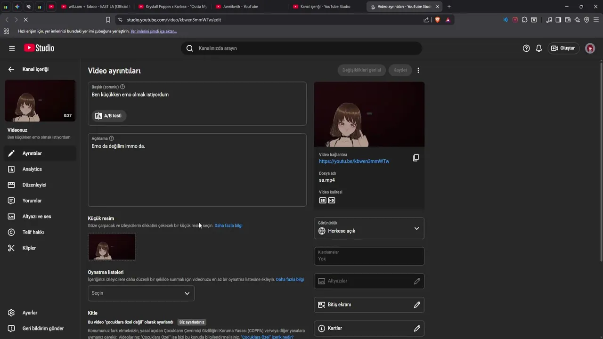Open the Analytics sidebar section
This screenshot has width=603, height=339.
(x=40, y=169)
